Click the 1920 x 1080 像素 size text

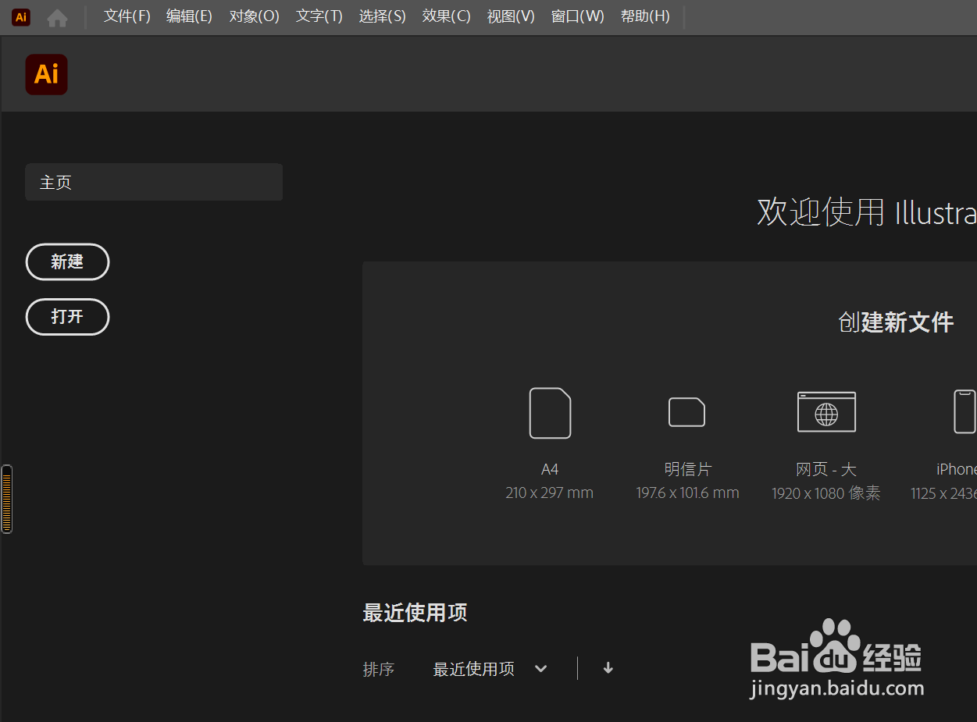tap(826, 493)
